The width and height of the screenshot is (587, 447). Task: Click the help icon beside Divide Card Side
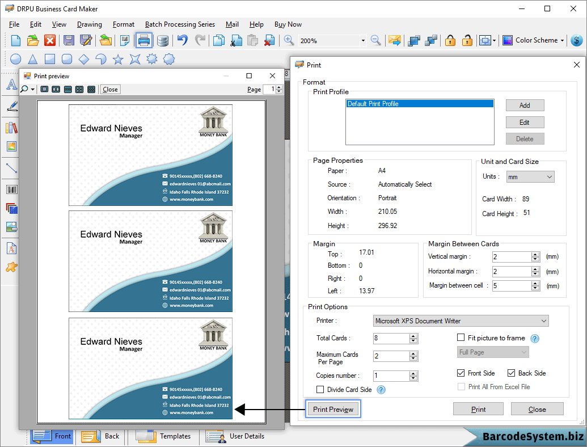pyautogui.click(x=381, y=390)
